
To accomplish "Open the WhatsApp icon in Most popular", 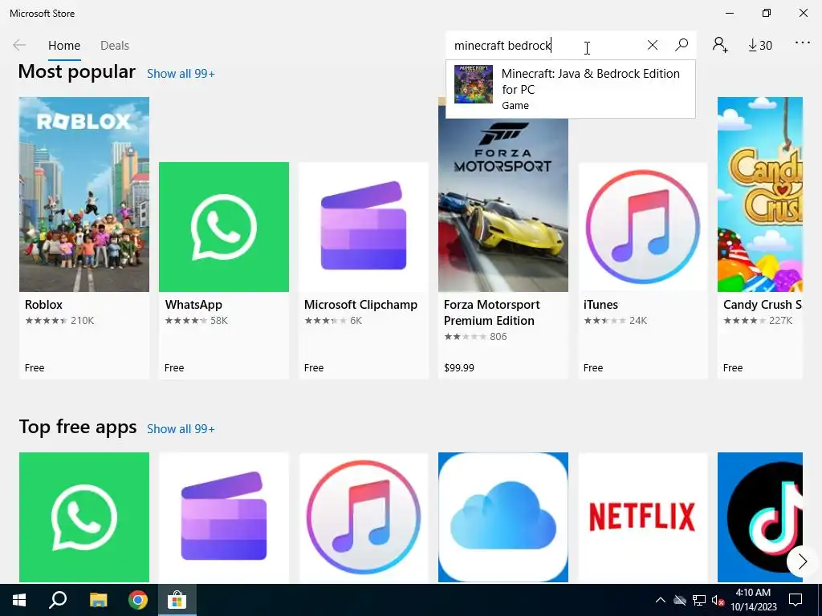I will click(x=224, y=227).
